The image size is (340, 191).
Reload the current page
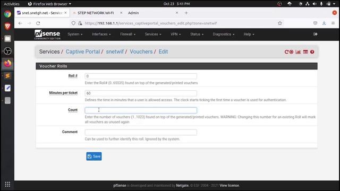click(38, 23)
